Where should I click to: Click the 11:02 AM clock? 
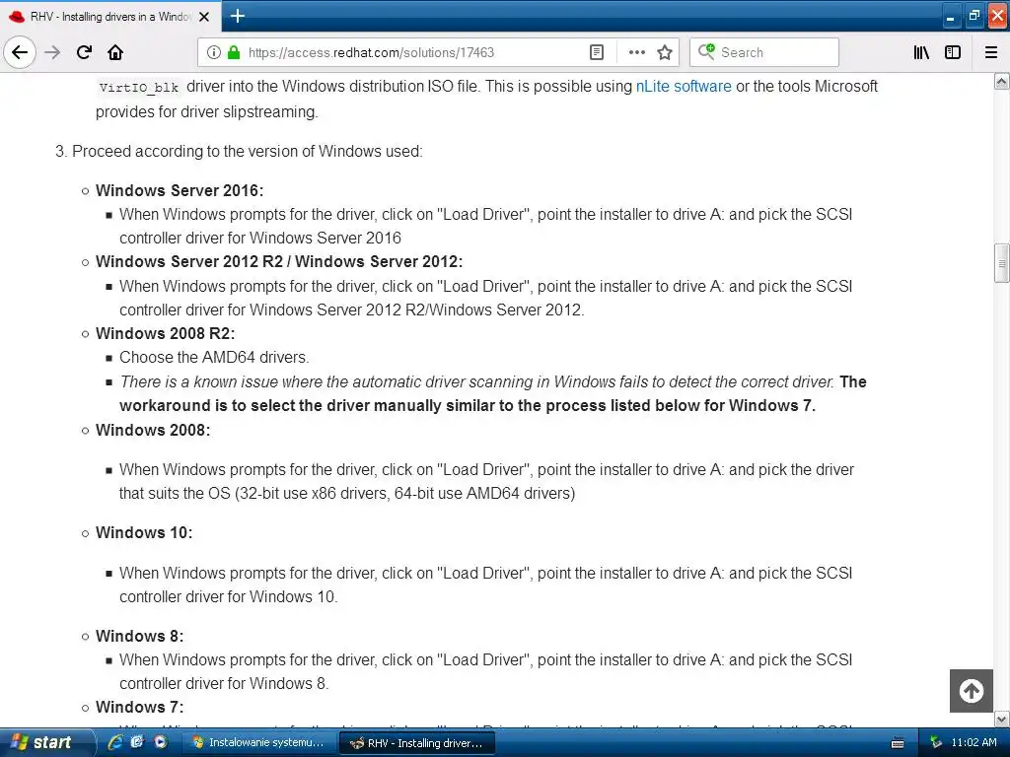pos(974,742)
